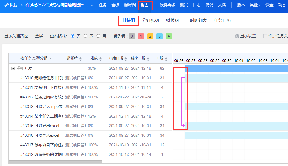
Task: Switch to the 分组视图 tab
Action: pos(150,20)
